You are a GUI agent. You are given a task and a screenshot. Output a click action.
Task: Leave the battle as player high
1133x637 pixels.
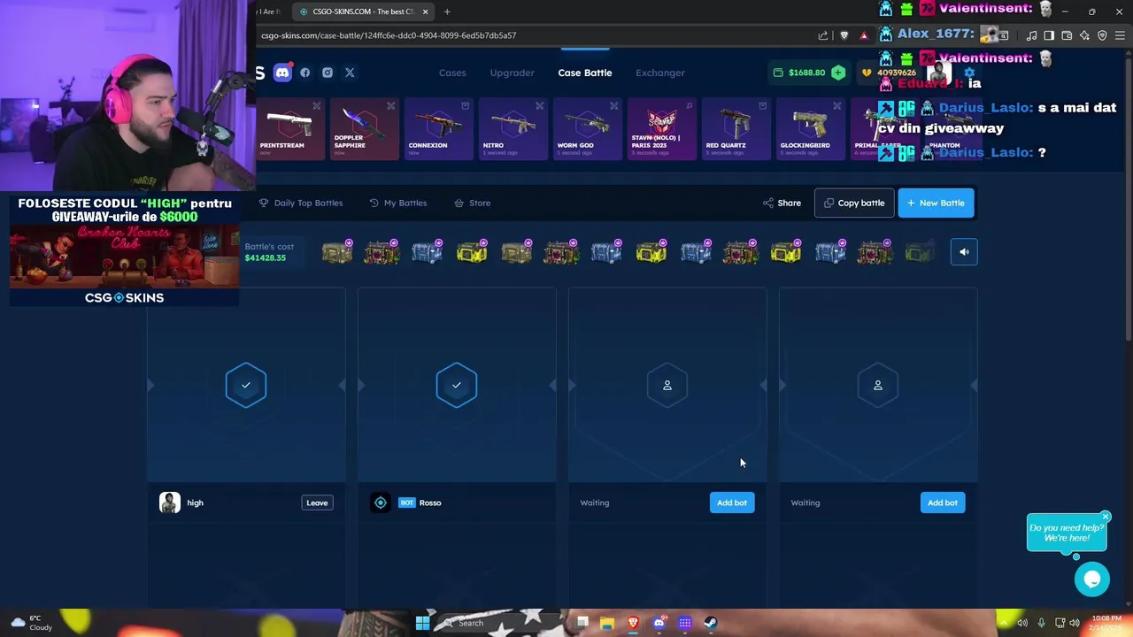click(317, 503)
